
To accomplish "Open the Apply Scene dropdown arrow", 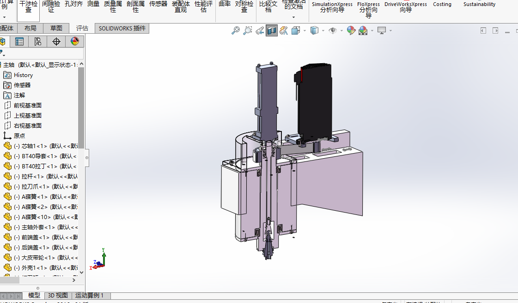I will click(372, 30).
